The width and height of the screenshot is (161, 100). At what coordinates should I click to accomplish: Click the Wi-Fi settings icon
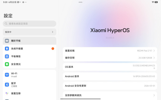click(7, 75)
